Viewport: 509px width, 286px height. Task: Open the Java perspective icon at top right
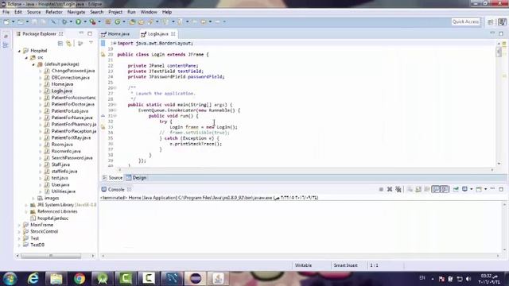click(x=502, y=21)
